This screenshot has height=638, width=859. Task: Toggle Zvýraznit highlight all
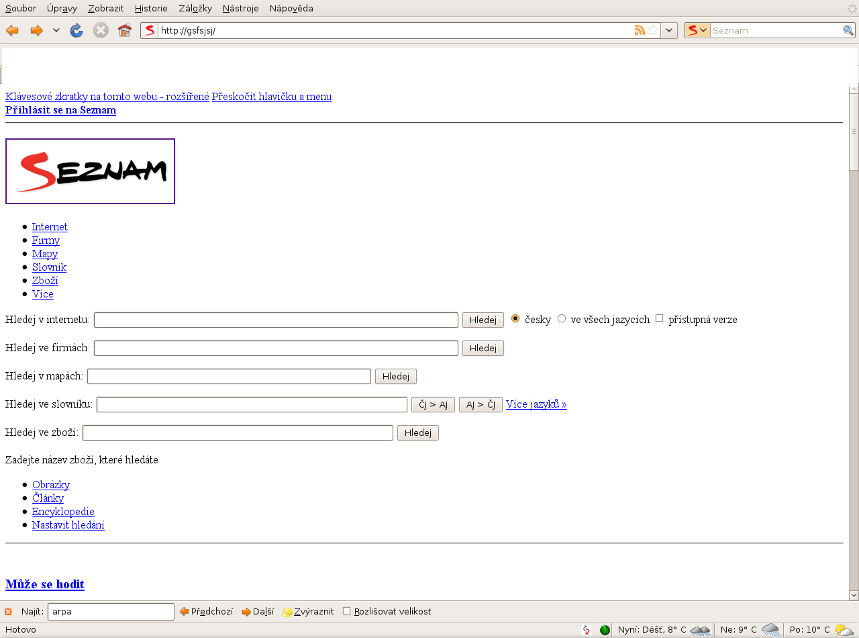[308, 612]
